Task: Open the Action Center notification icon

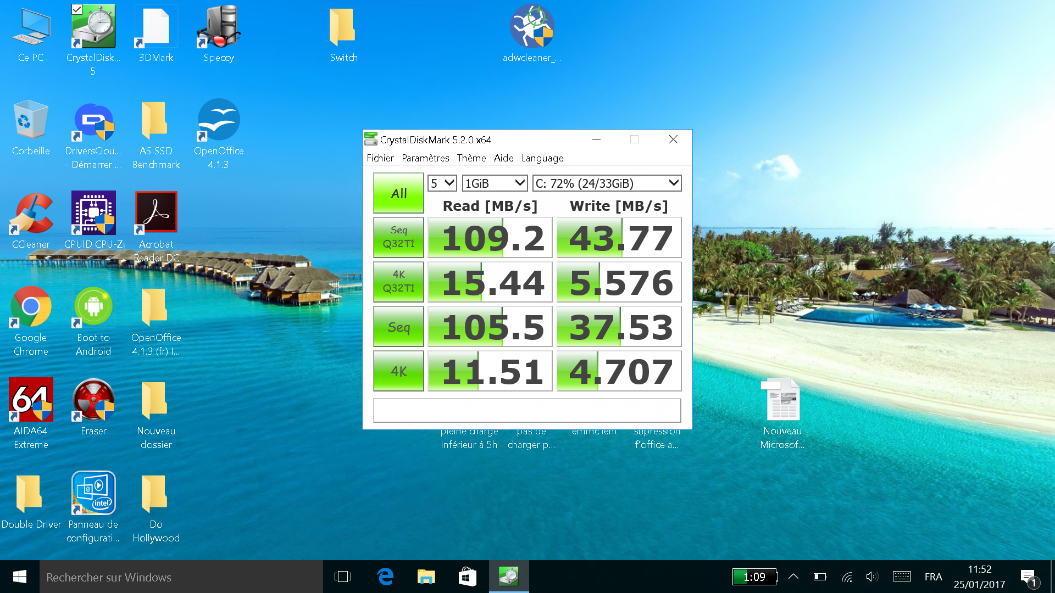Action: tap(1028, 577)
